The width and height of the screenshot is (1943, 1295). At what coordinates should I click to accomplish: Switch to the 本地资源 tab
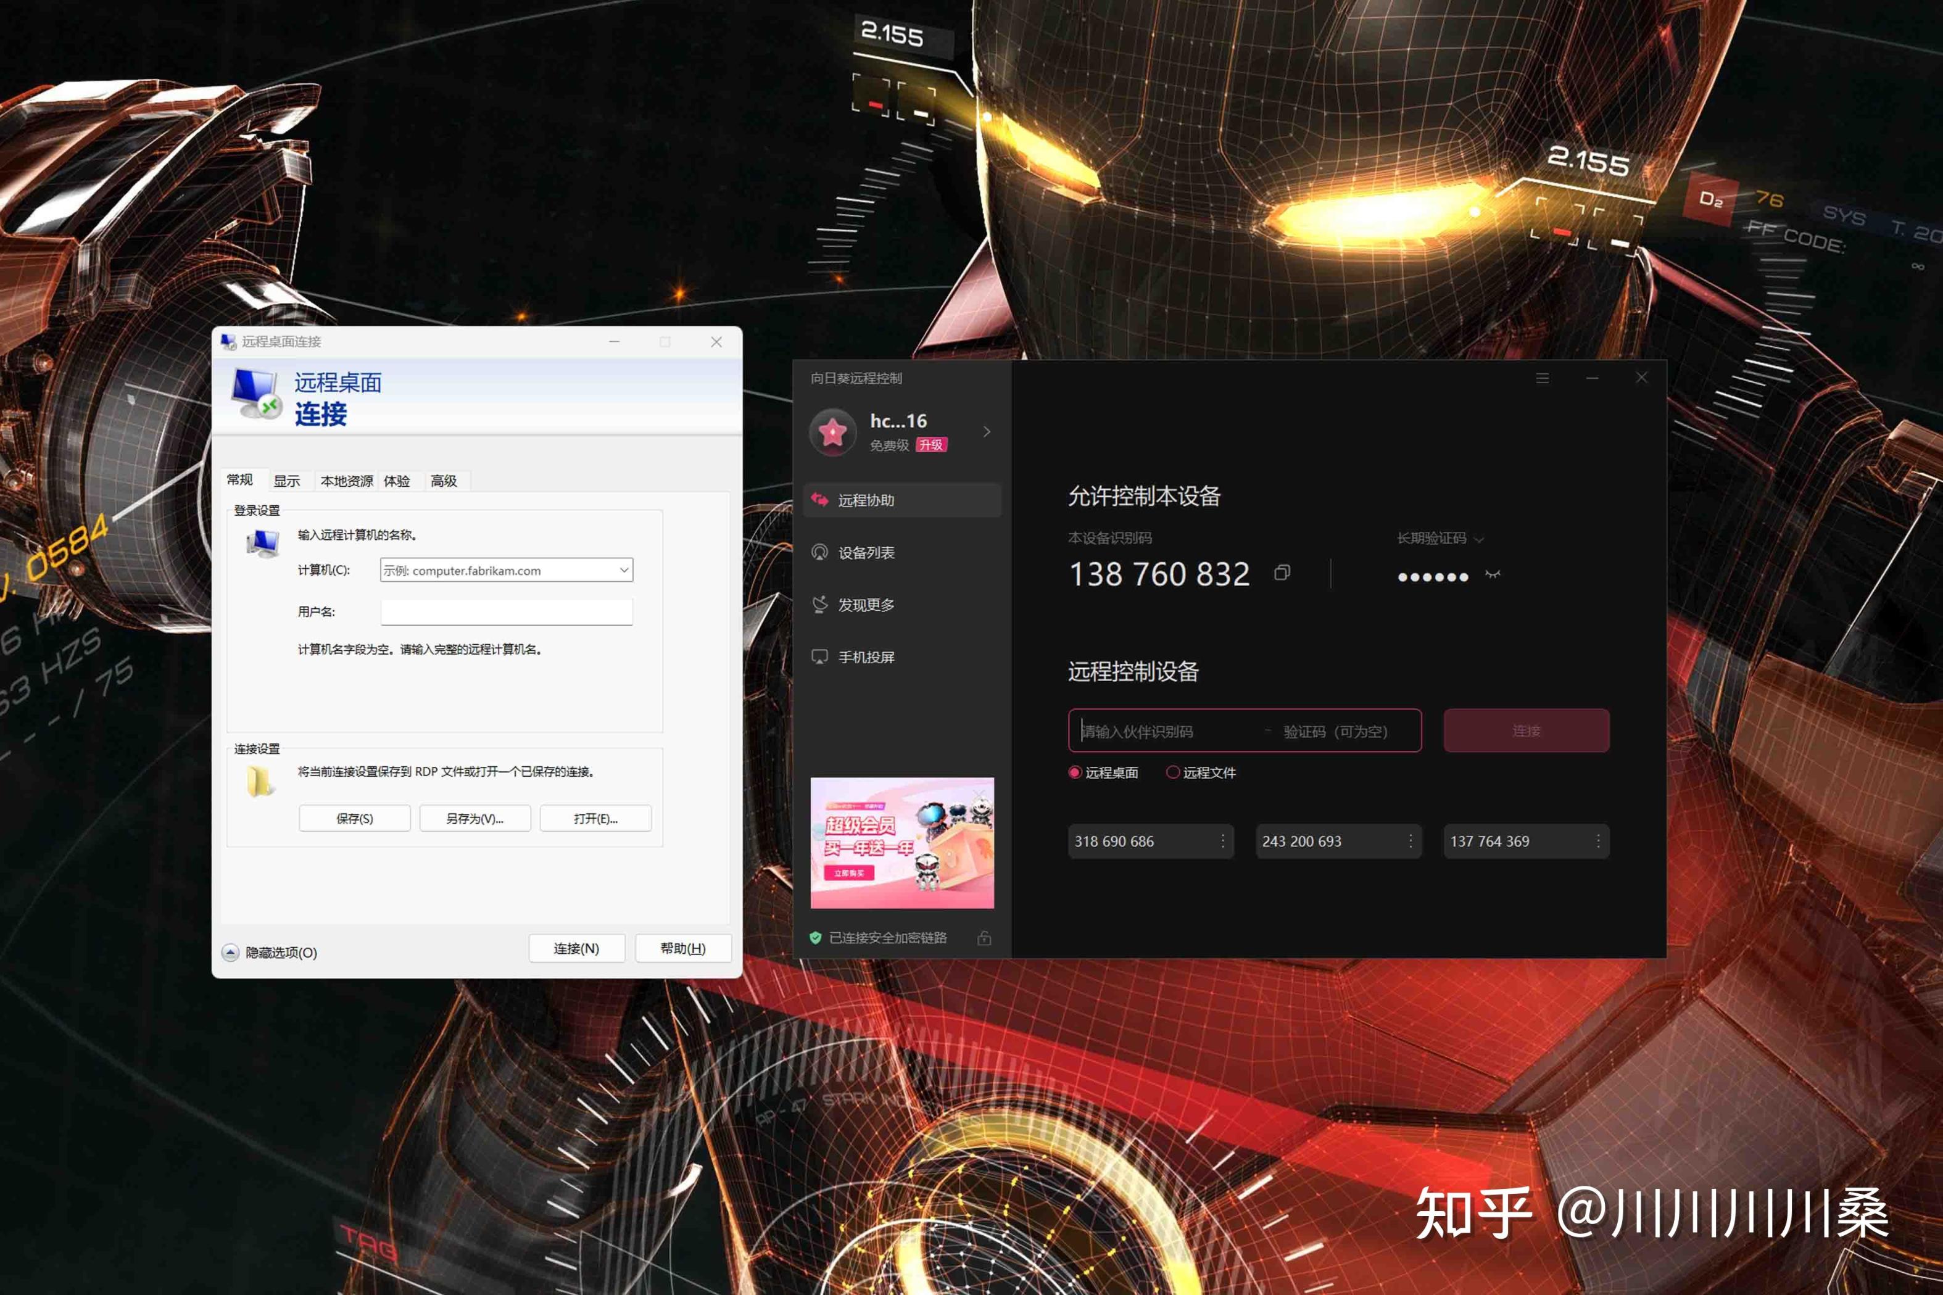click(x=346, y=481)
